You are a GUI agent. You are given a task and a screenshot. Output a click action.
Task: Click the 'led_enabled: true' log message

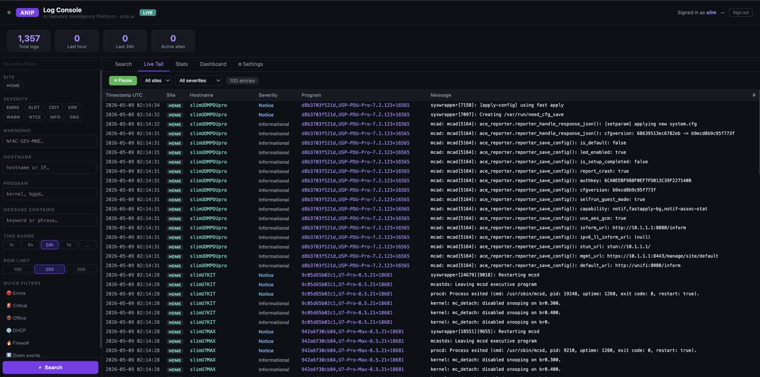(x=528, y=152)
